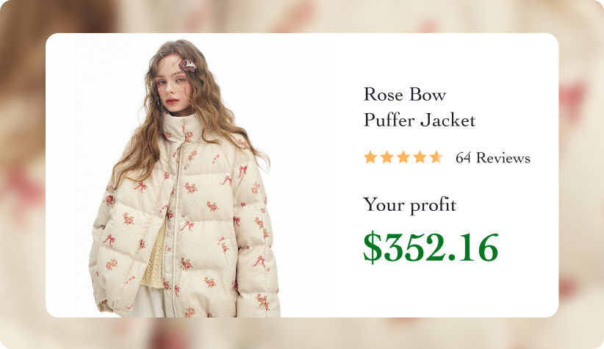
Task: Click the first rating star
Action: pos(370,157)
